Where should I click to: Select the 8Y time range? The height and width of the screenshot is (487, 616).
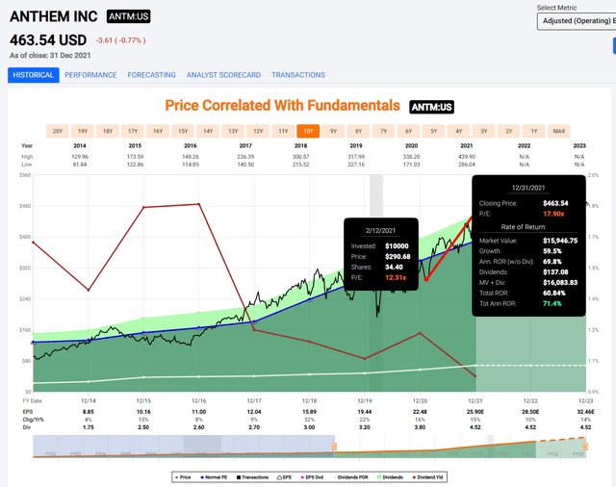[359, 131]
